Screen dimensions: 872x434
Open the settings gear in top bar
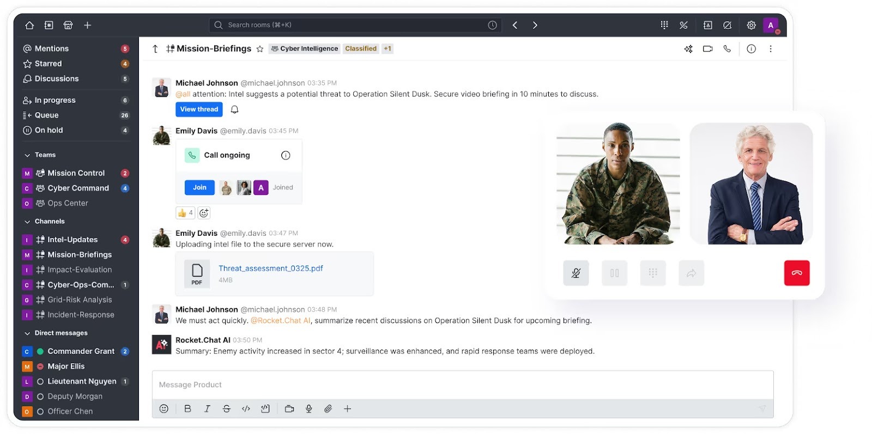point(751,25)
